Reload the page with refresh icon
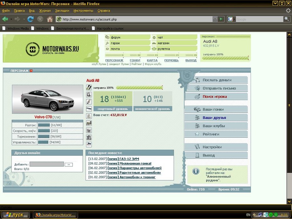This screenshot has width=292, height=219. pyautogui.click(x=30, y=19)
